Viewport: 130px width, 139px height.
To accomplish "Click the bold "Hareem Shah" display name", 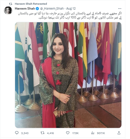I will point(25,9).
